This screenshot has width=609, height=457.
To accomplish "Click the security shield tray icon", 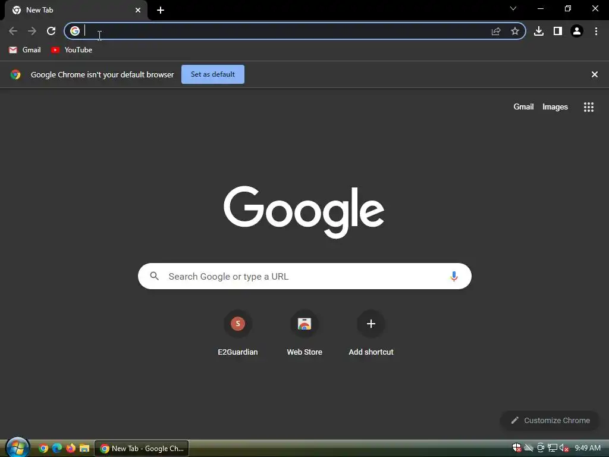I will coord(517,448).
